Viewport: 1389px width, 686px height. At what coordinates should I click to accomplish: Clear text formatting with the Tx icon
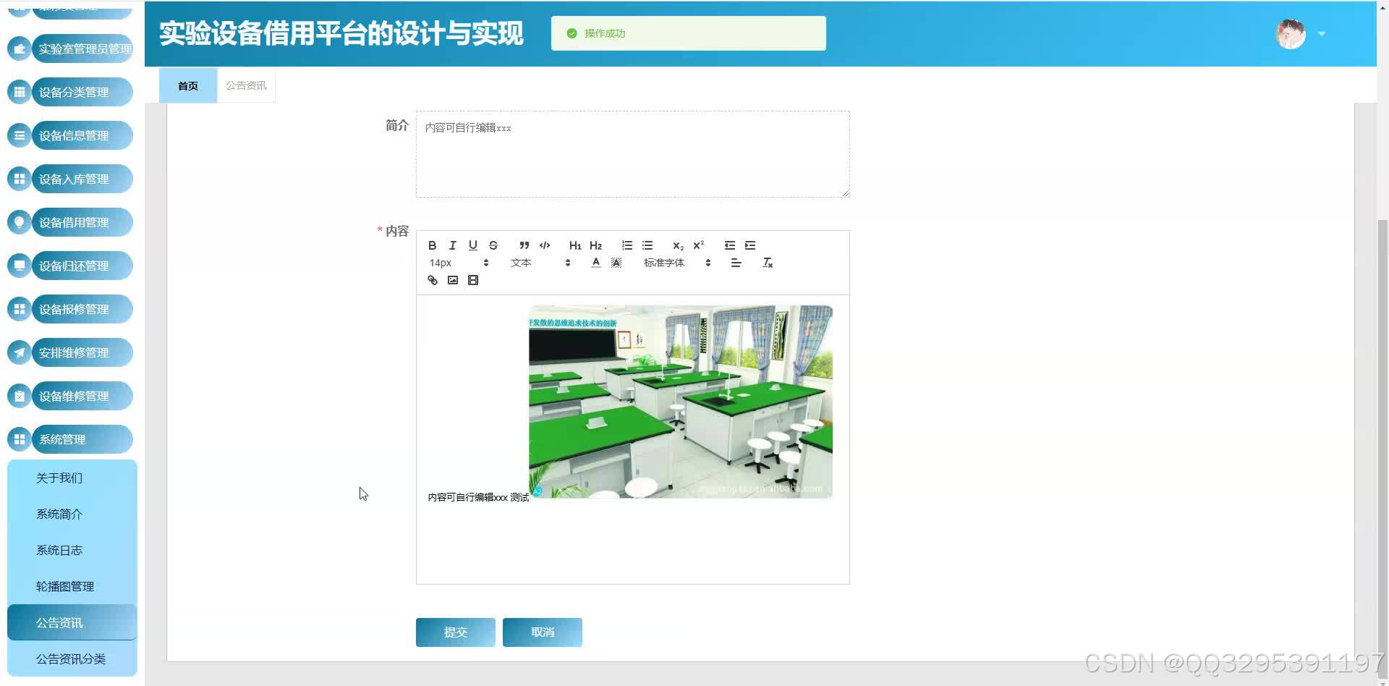tap(768, 263)
